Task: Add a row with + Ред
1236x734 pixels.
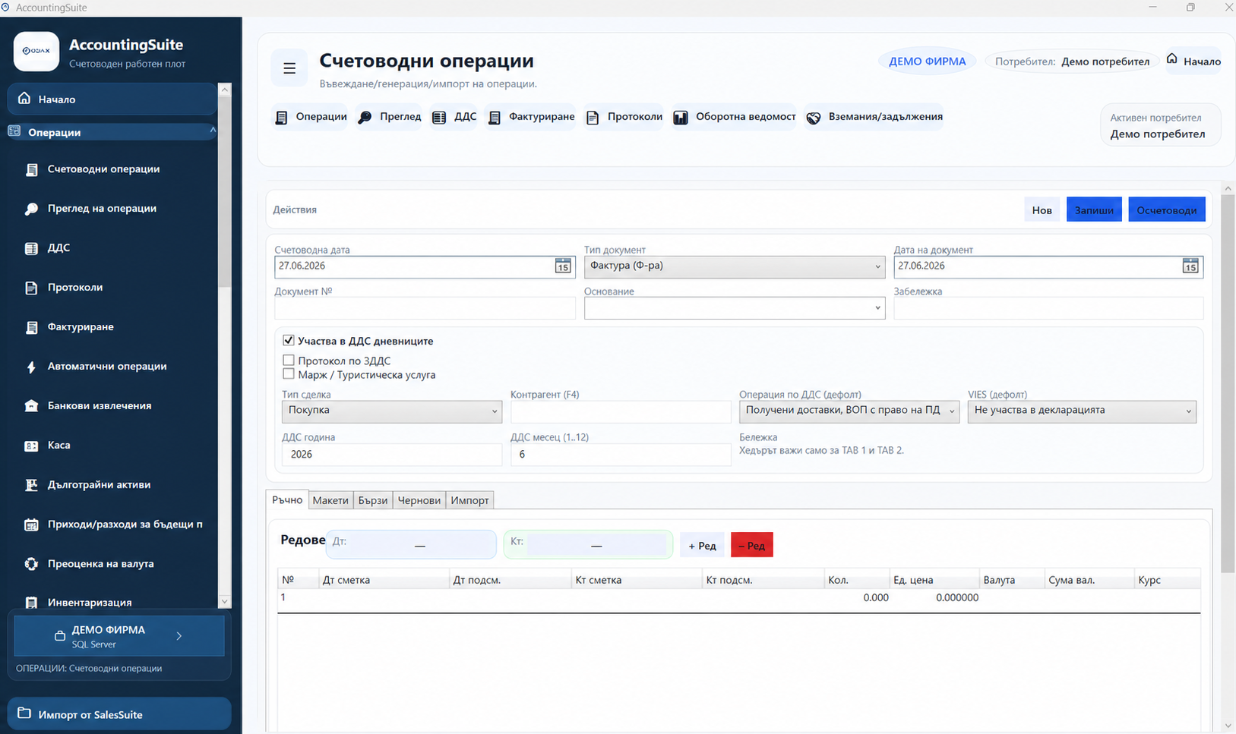Action: coord(702,545)
